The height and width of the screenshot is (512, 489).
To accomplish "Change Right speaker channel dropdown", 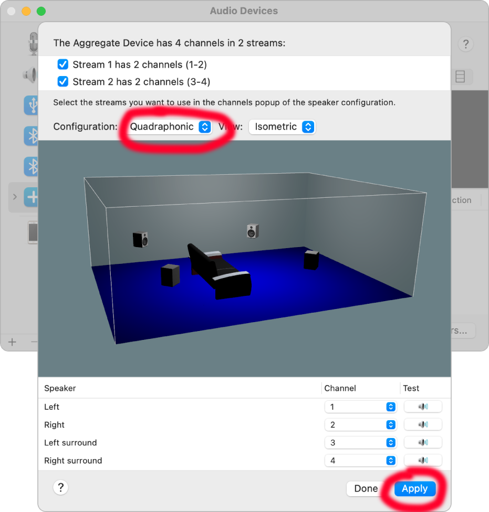I will point(360,425).
